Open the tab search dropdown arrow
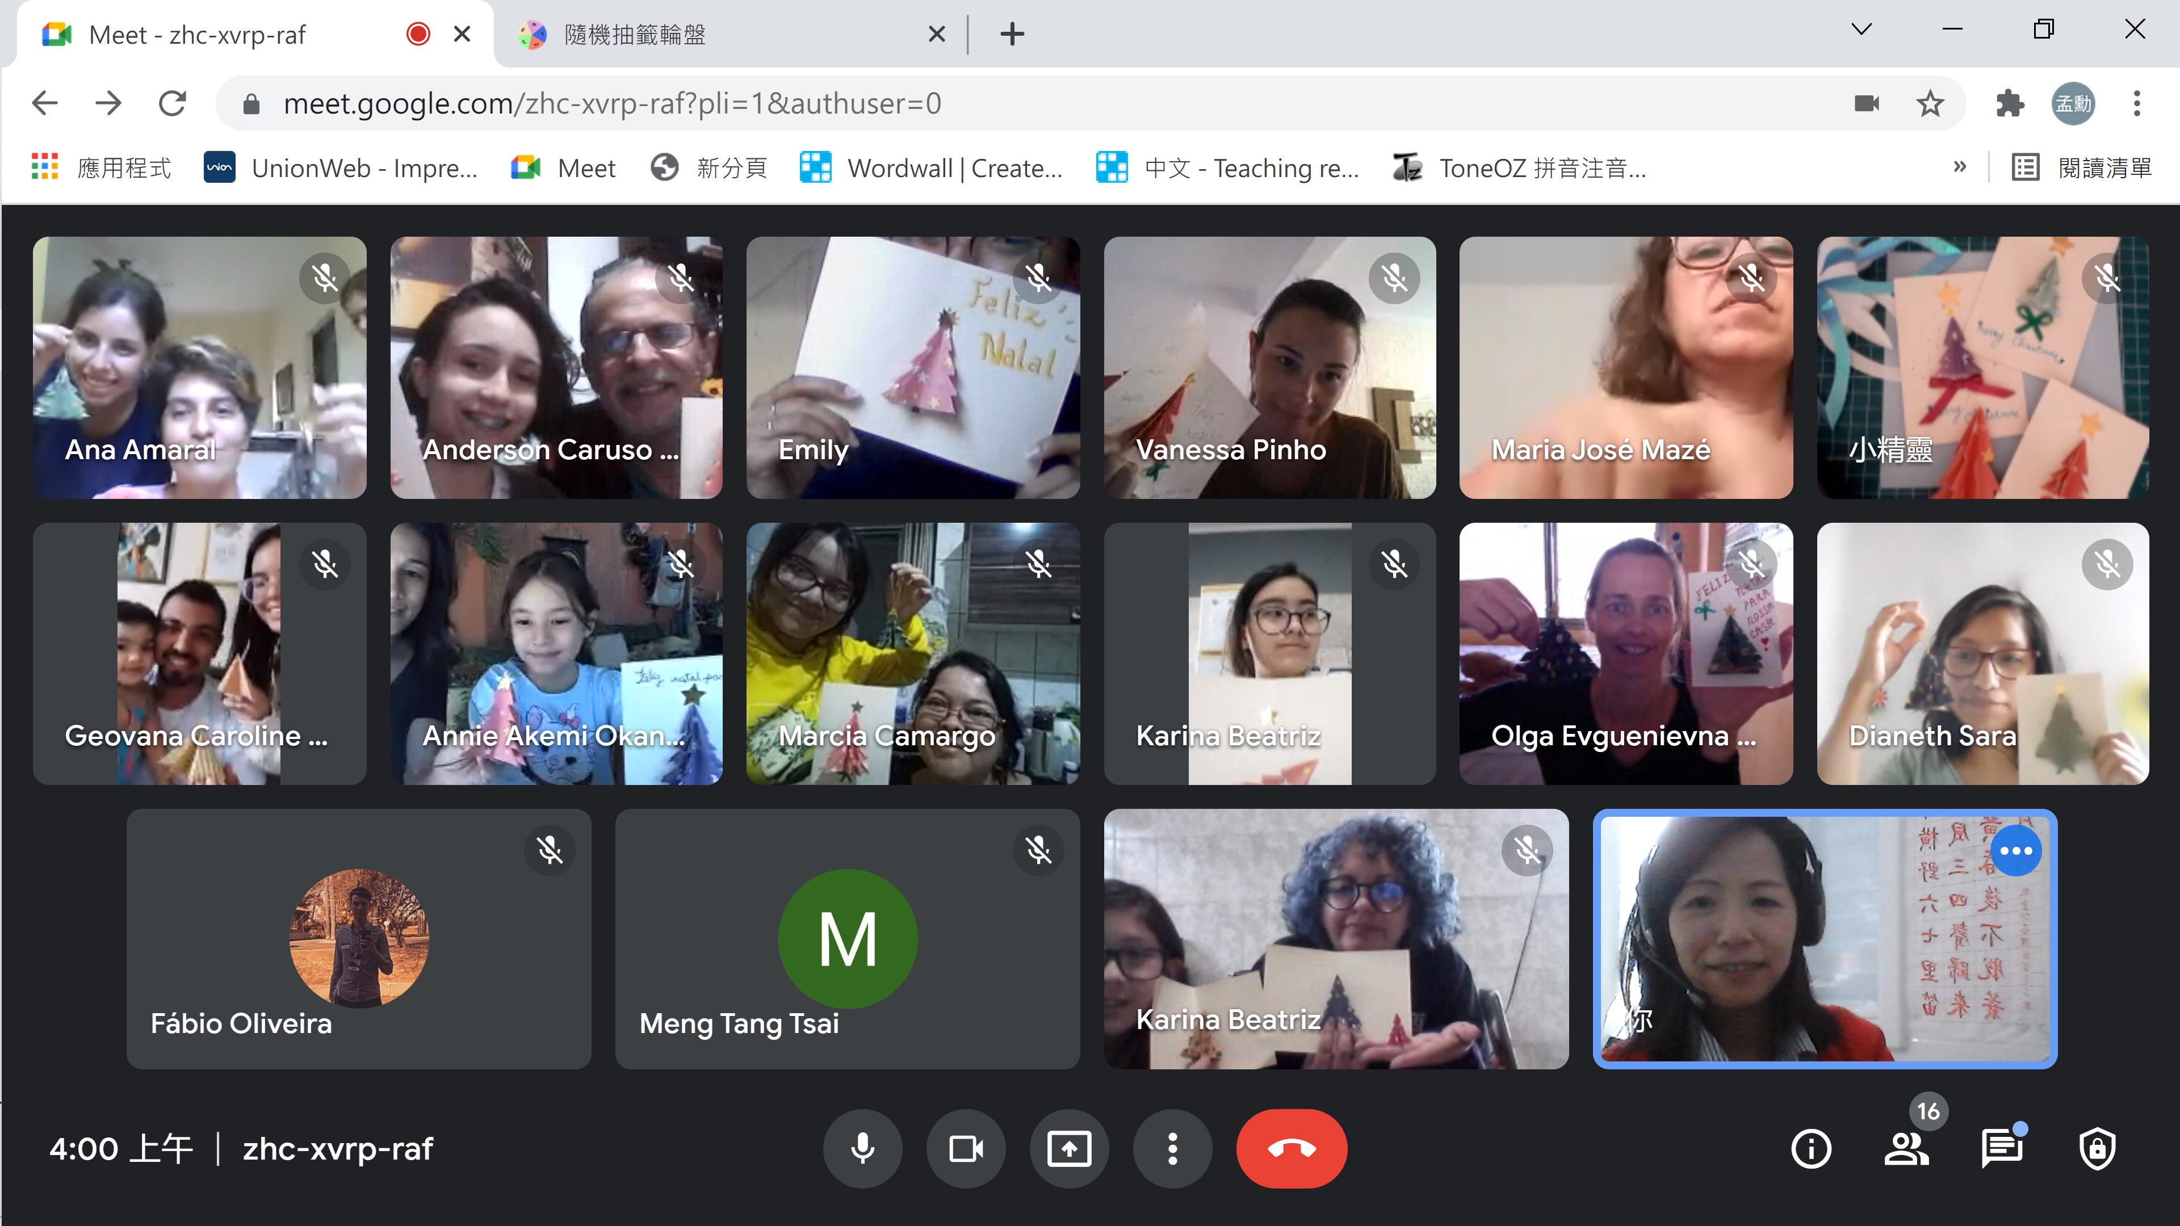 (1861, 30)
